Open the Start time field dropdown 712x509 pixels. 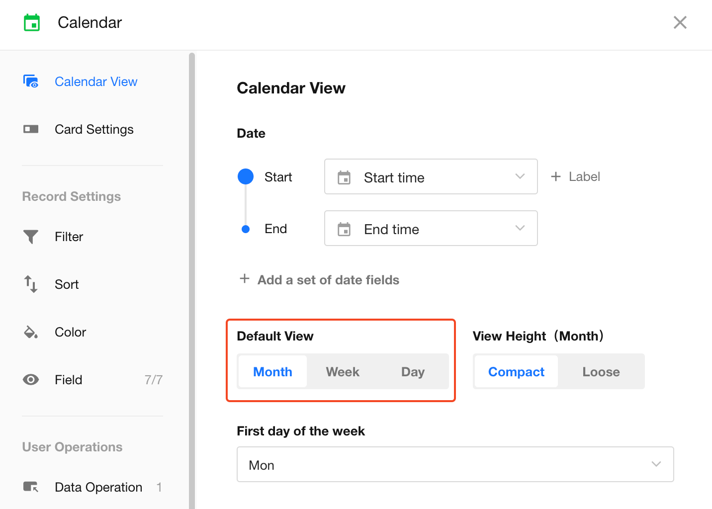coord(431,177)
